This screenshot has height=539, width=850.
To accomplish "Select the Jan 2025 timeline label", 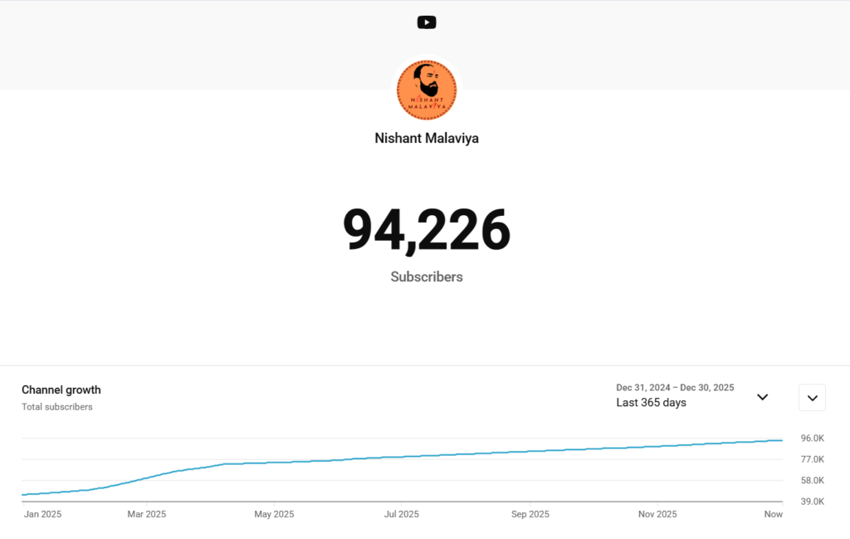I will coord(42,514).
